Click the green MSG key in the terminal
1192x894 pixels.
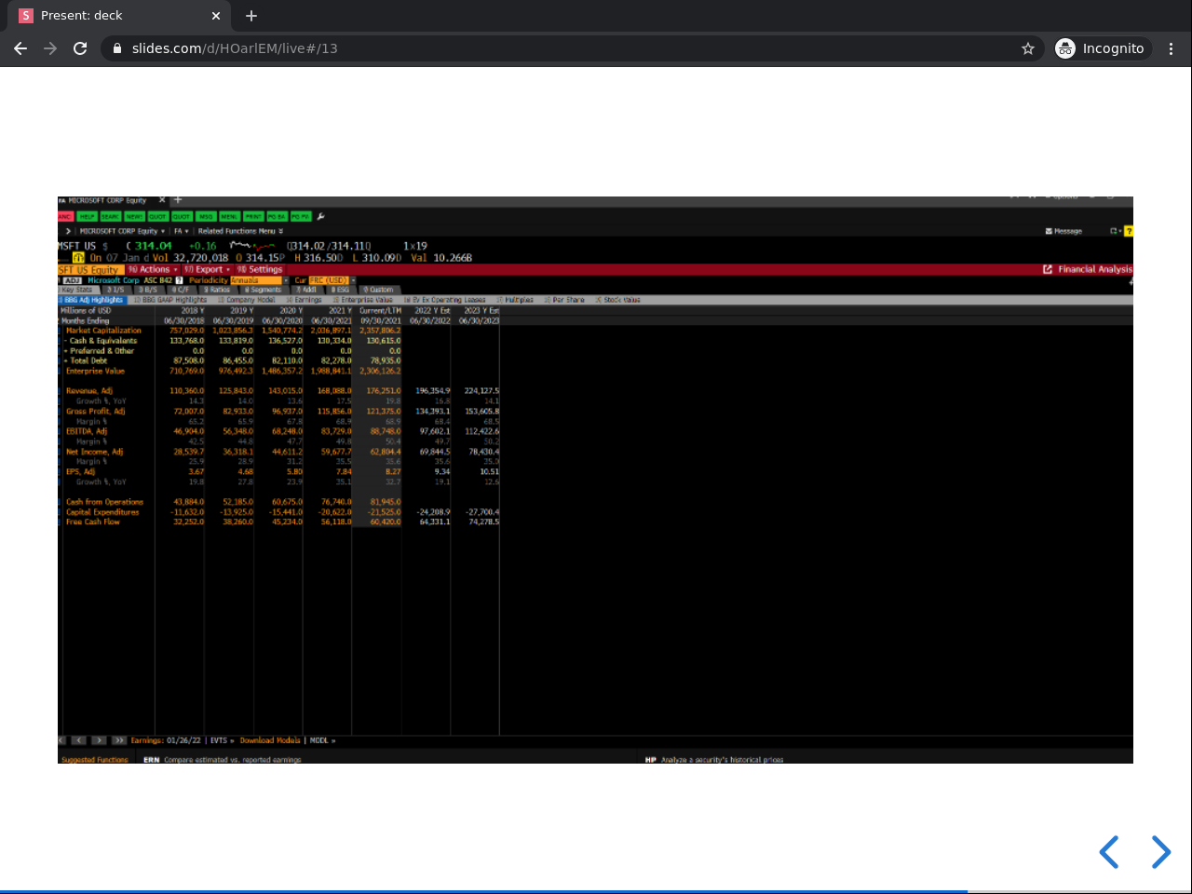[x=206, y=216]
